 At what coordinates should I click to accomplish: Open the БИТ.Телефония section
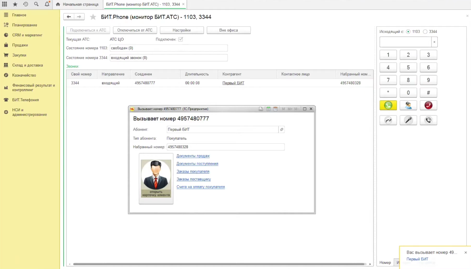point(25,100)
